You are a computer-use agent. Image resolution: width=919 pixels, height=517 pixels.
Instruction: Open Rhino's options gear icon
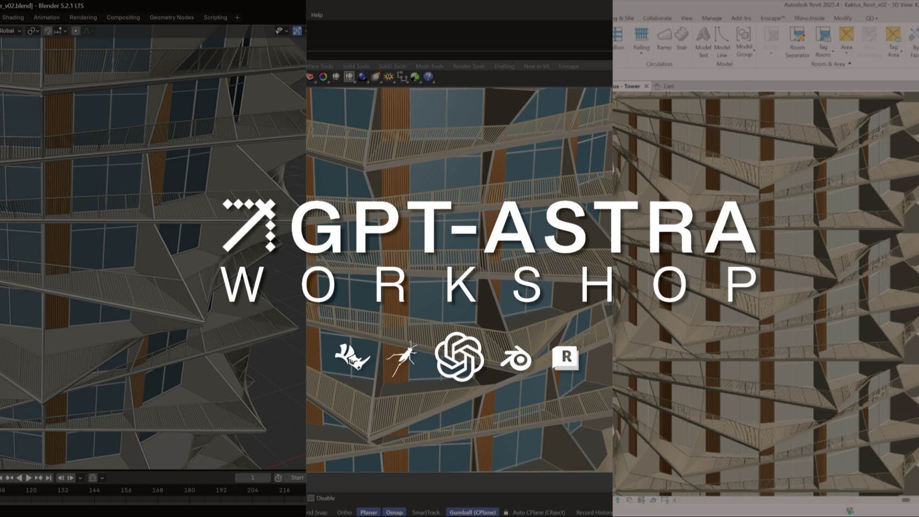tap(389, 77)
